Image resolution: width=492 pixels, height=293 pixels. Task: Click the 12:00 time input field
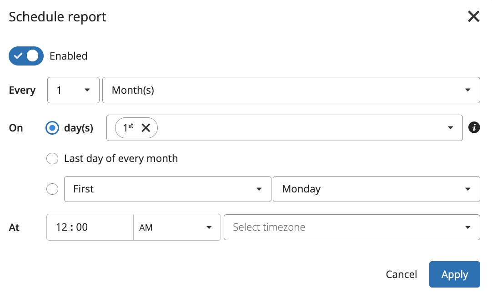[x=90, y=227]
